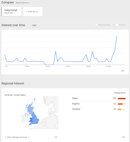Open the help icon next to Regional interest

[28, 84]
